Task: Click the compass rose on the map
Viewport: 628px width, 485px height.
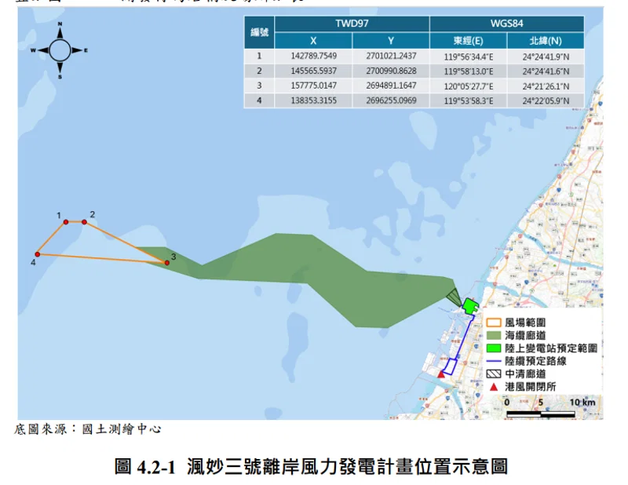Action: tap(60, 50)
